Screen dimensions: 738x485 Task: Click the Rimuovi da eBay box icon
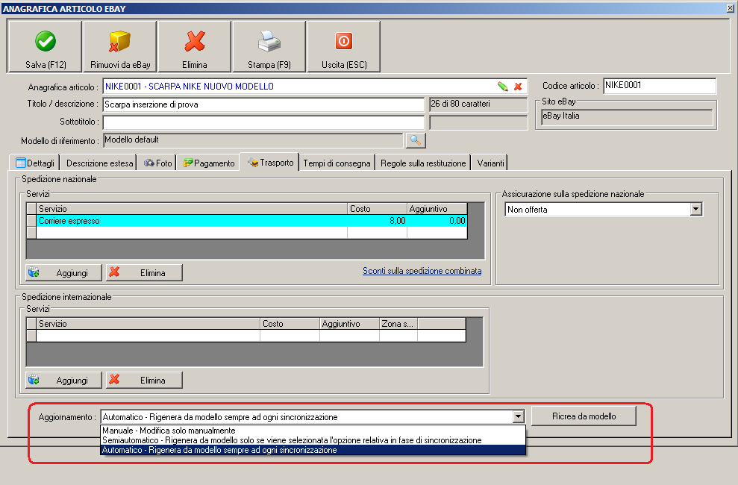pyautogui.click(x=119, y=41)
